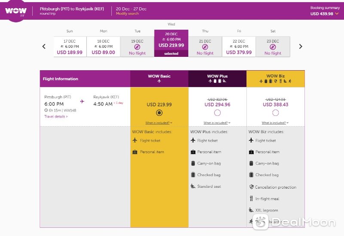Click WOW Basic personal item bag icon
The height and width of the screenshot is (236, 344).
[x=135, y=152]
